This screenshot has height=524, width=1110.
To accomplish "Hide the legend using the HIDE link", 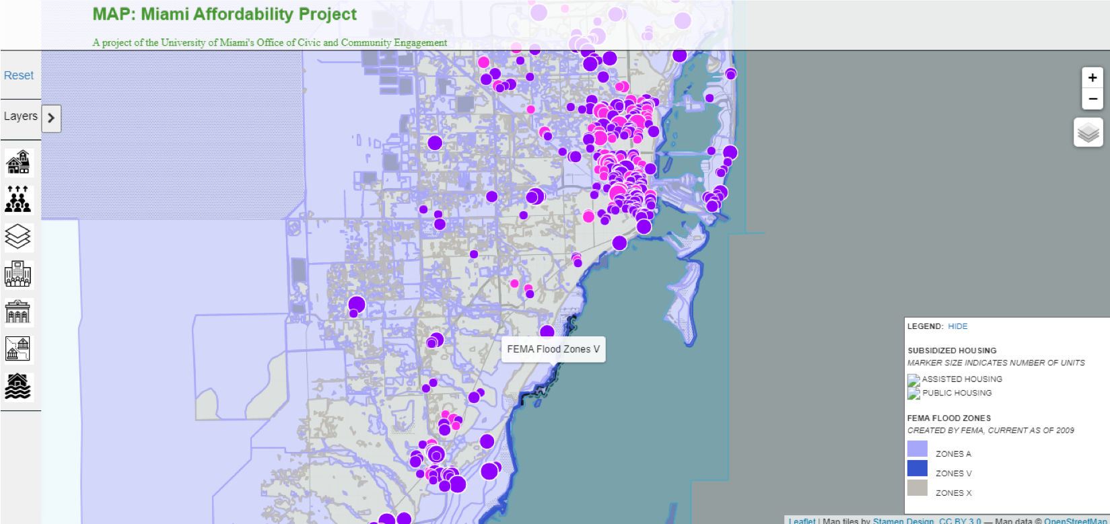I will coord(958,326).
